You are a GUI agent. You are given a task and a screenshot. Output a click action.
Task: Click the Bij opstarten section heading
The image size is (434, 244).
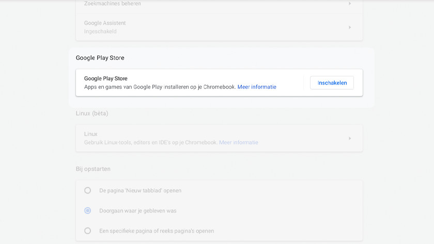[93, 169]
